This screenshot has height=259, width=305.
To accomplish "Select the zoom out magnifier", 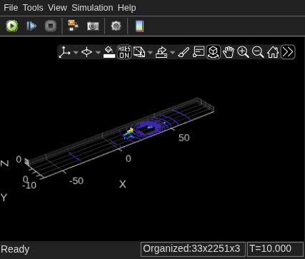I will tap(258, 52).
